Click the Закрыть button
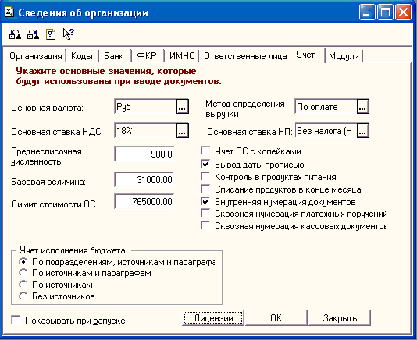 (x=340, y=318)
